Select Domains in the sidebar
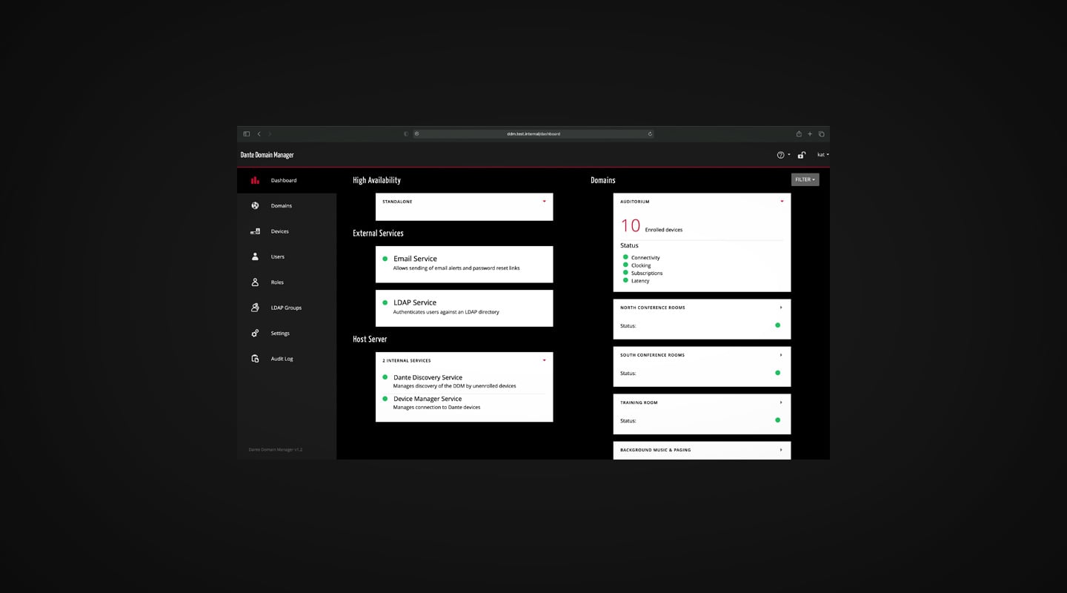 (x=287, y=206)
